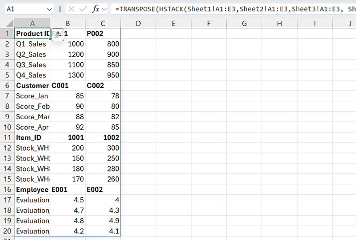Select the Q1_Sales cell
Viewport: 356px width, 240px height.
(x=32, y=44)
